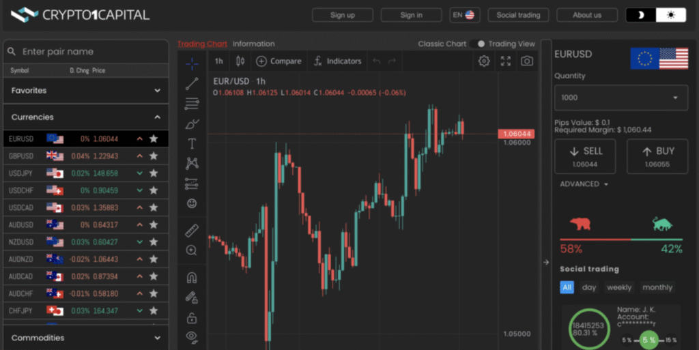Viewport: 699px width, 350px height.
Task: Select the NZDUSD currency row
Action: pos(86,242)
